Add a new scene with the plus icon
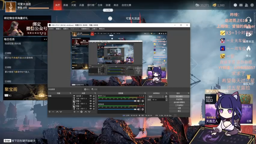The image size is (256, 144). pyautogui.click(x=50, y=112)
